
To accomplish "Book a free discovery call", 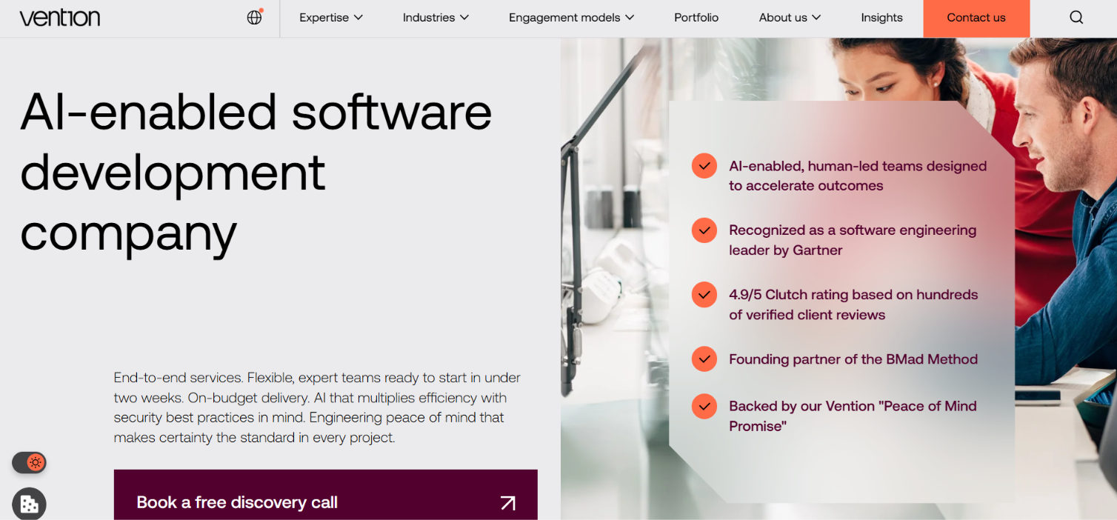I will click(x=326, y=495).
